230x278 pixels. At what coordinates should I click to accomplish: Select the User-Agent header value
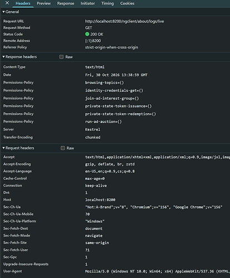[x=157, y=271]
